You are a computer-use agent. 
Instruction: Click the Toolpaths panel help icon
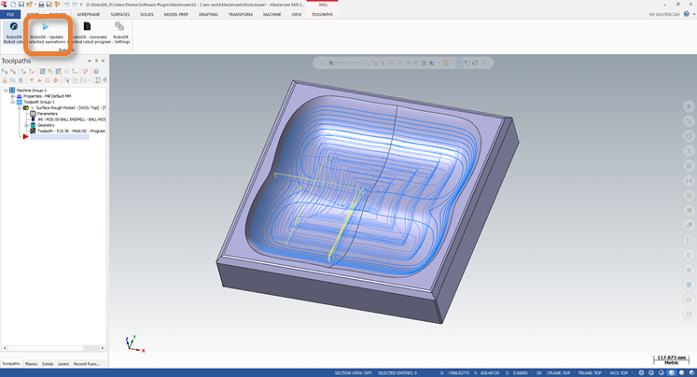95,71
